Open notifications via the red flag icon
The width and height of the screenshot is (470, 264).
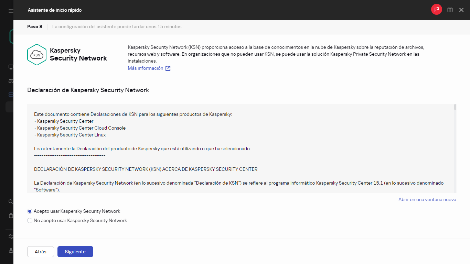436,10
